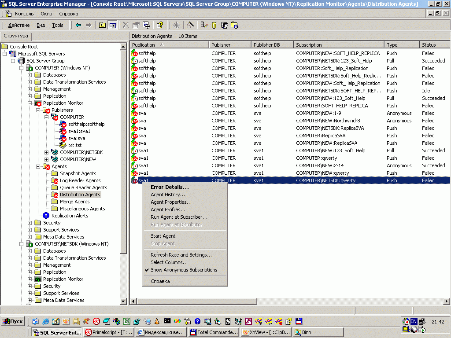This screenshot has height=338, width=451.
Task: Click the Register server toolbar icon
Action: click(x=203, y=25)
